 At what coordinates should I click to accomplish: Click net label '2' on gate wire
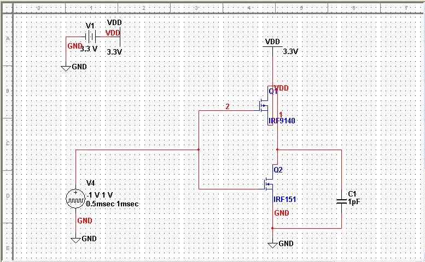[228, 106]
